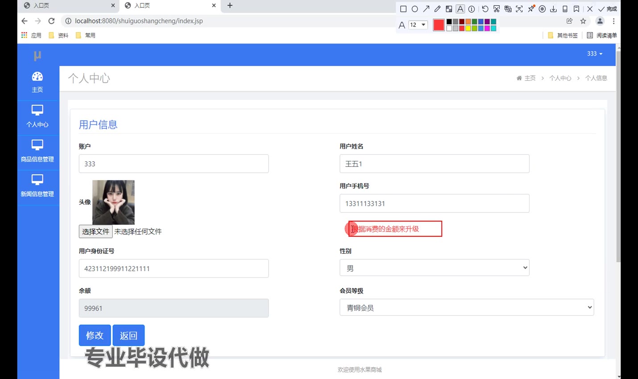Open 商品信息管理 in the sidebar
This screenshot has width=638, height=379.
[37, 152]
